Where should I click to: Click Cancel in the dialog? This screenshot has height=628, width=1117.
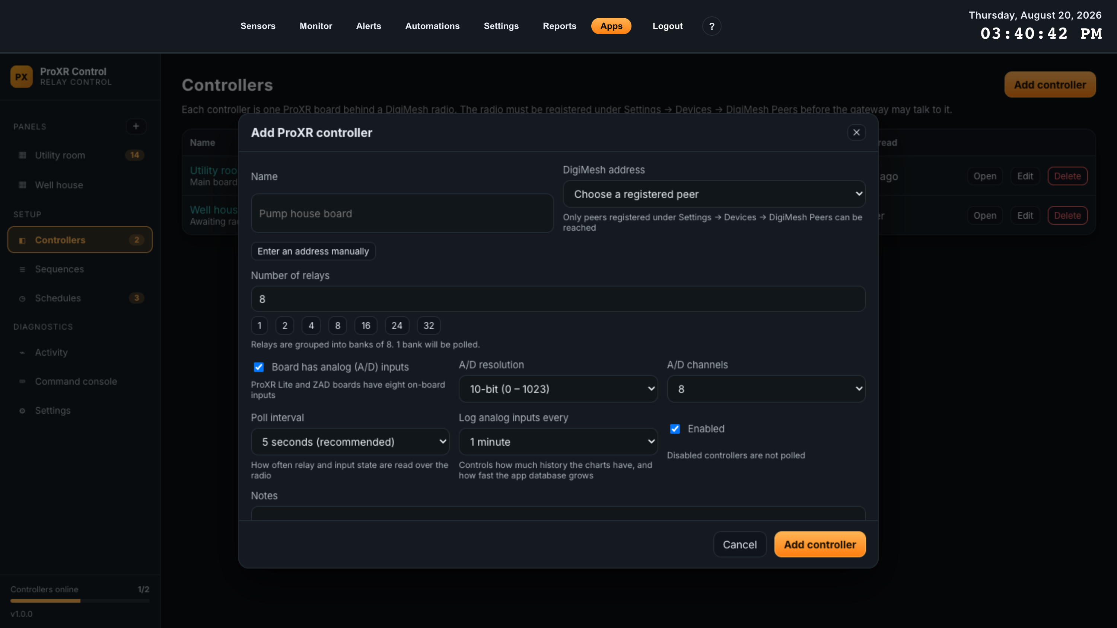740,544
